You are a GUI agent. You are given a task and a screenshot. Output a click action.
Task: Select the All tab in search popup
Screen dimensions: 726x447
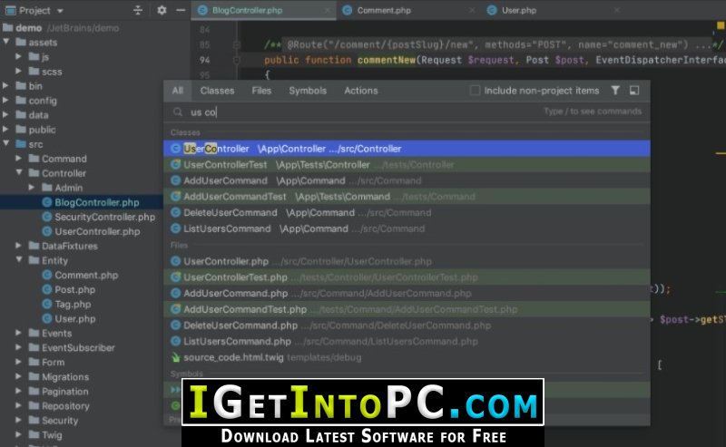tap(177, 91)
